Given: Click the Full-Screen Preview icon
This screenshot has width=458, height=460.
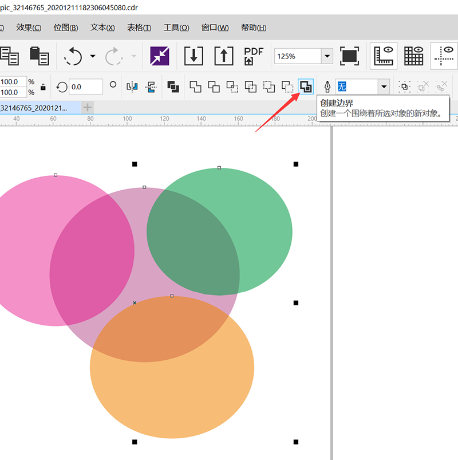Looking at the screenshot, I should tap(349, 56).
